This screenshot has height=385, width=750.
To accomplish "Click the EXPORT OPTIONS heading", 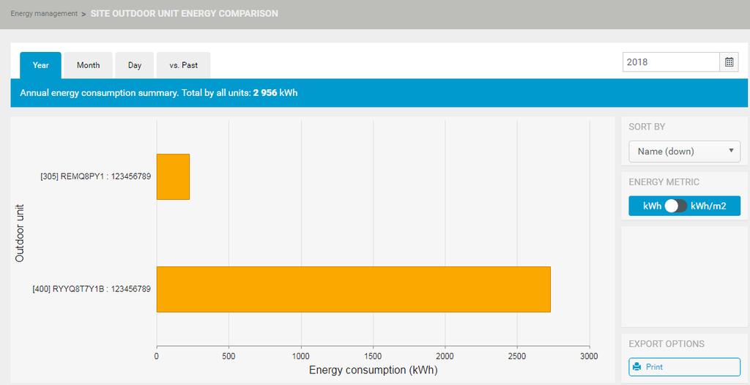I will tap(667, 344).
